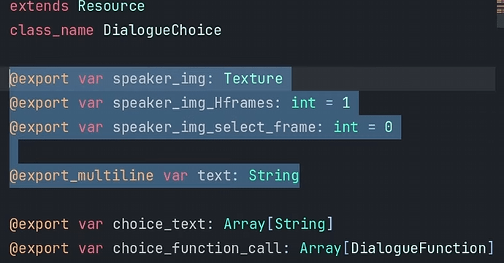Click the speaker_img_Hframes variable name
Viewport: 504px width, 263px height.
pyautogui.click(x=193, y=103)
